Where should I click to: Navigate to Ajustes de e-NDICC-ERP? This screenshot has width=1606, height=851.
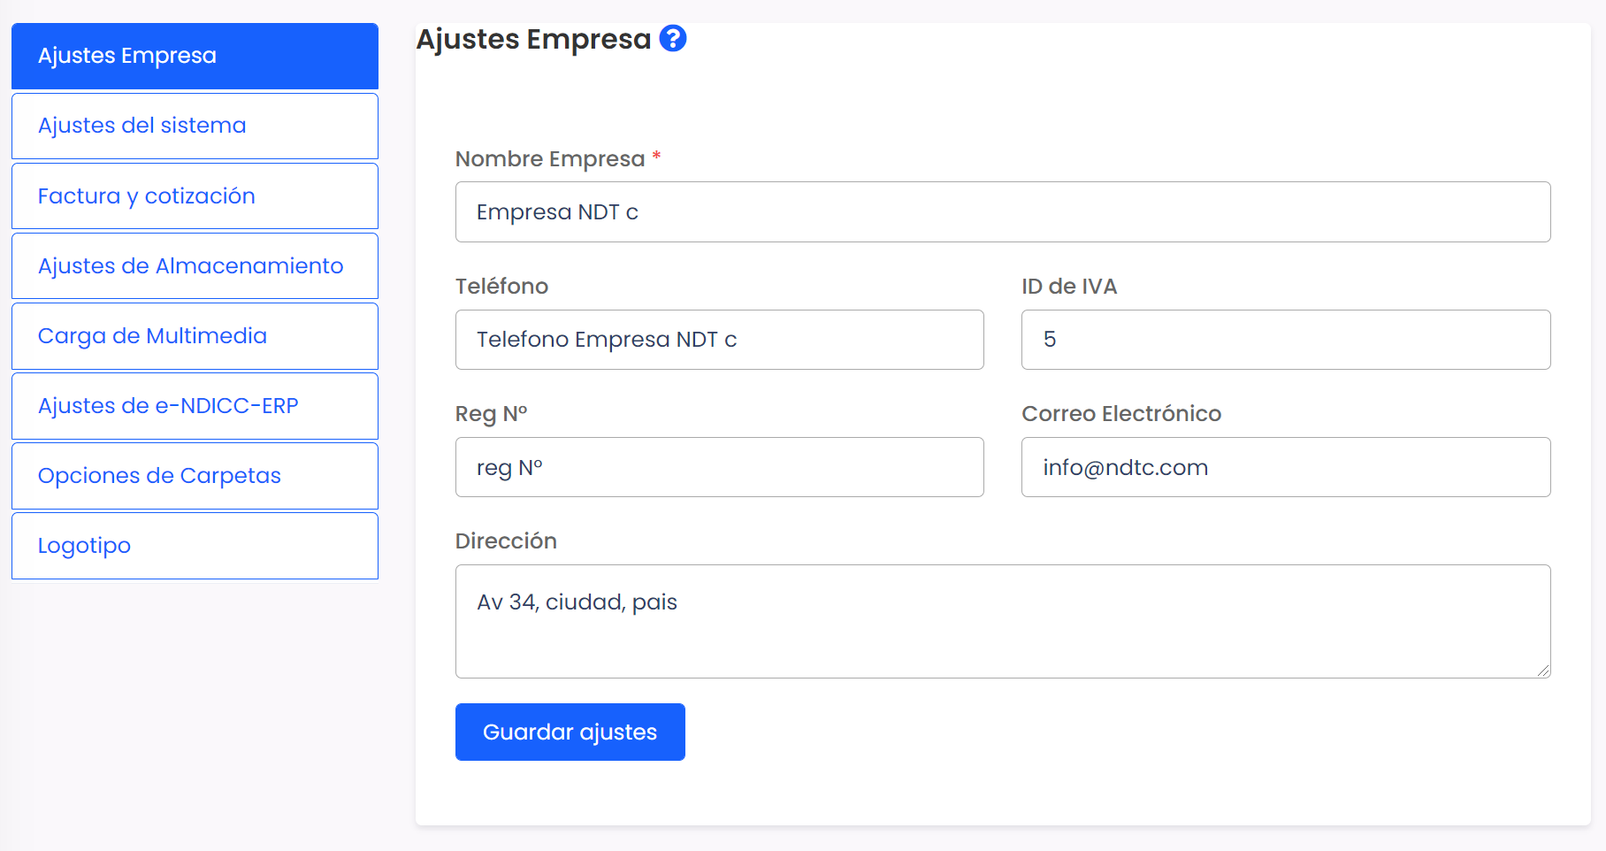[195, 406]
